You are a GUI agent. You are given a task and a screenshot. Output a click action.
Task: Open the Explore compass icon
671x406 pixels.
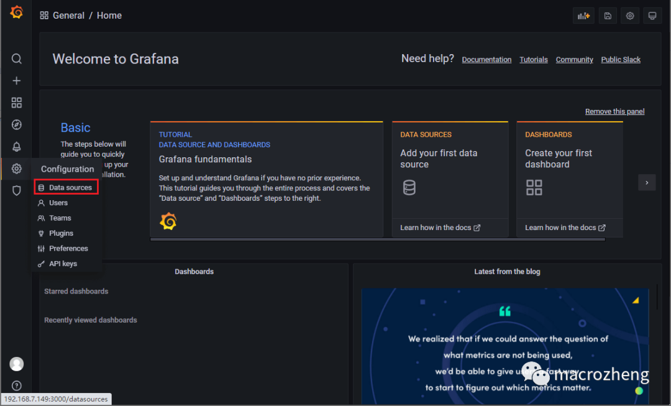(16, 124)
